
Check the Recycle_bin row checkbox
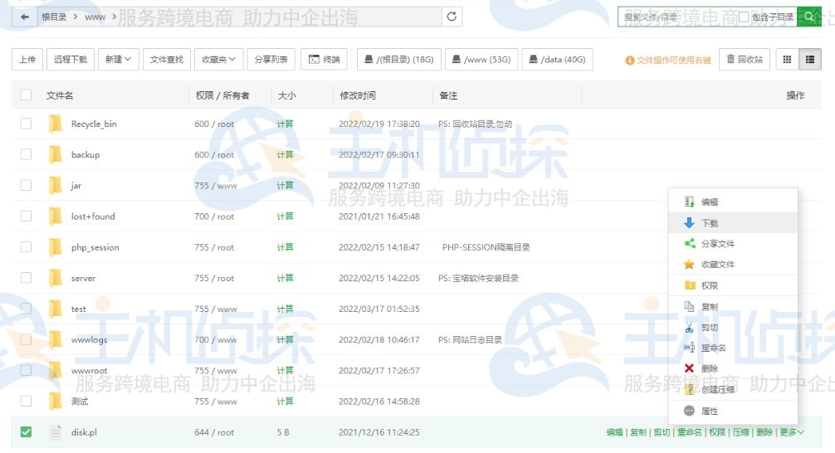(x=26, y=124)
